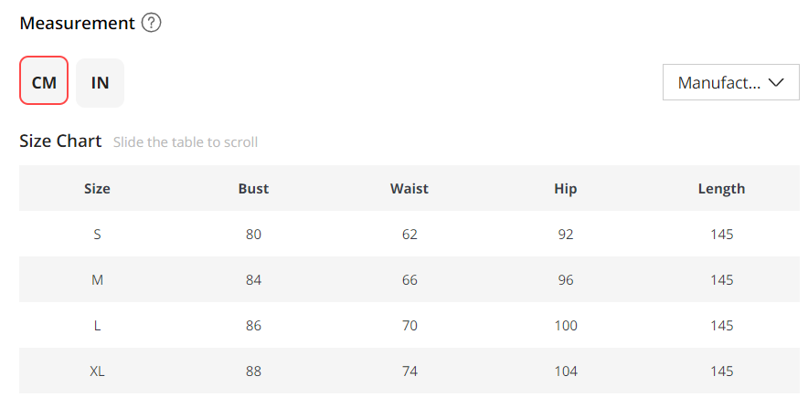The height and width of the screenshot is (397, 808).
Task: Click the Length column header
Action: click(721, 189)
